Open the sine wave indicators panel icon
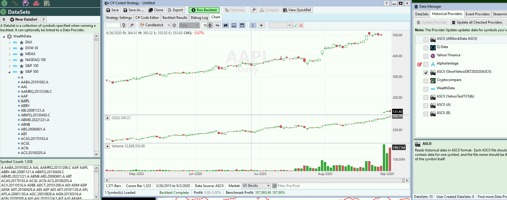 tap(15, 3)
